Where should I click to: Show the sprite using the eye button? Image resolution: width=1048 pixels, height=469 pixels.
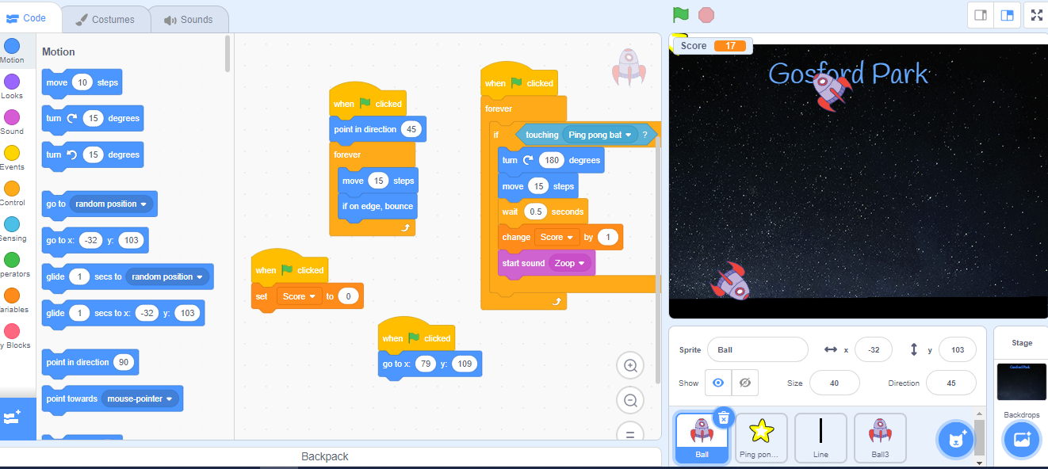(718, 383)
